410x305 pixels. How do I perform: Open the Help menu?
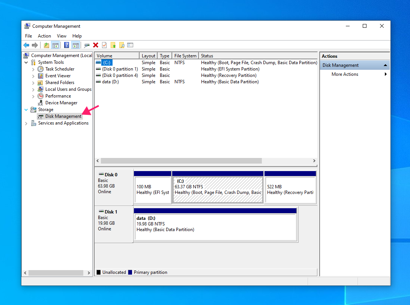point(77,36)
